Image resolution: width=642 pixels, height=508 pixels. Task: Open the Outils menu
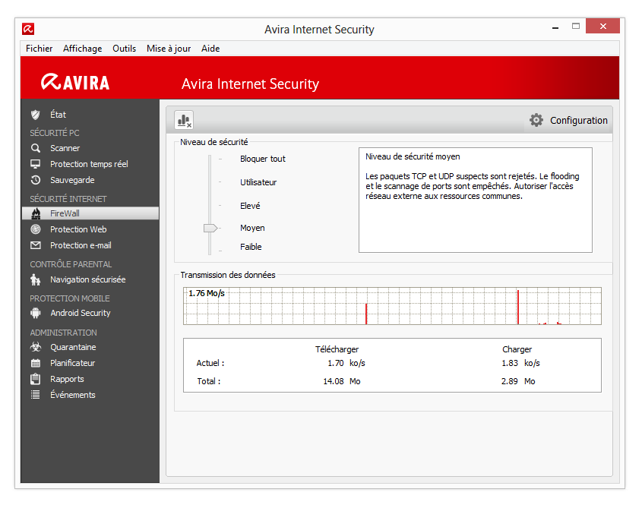tap(124, 49)
